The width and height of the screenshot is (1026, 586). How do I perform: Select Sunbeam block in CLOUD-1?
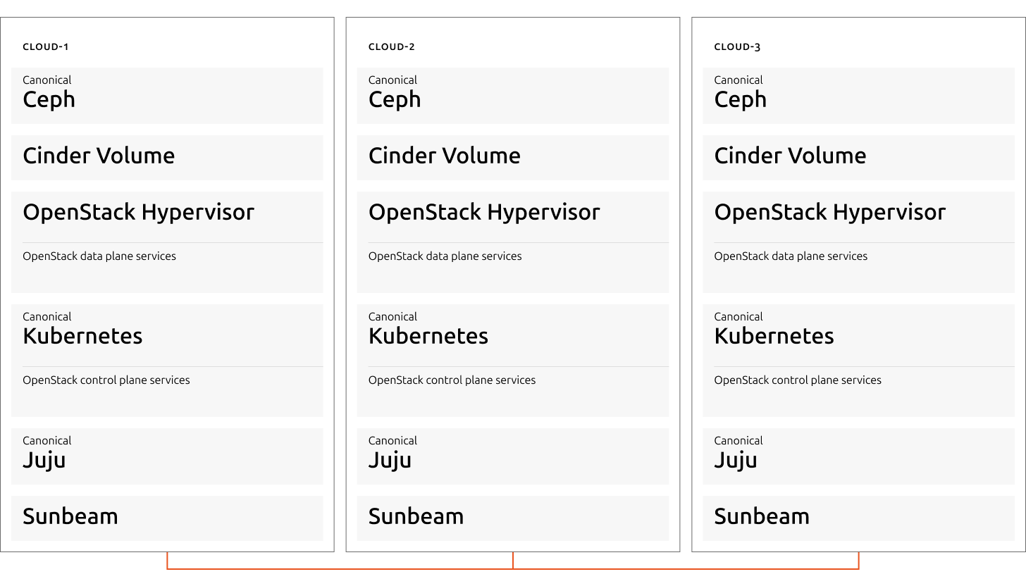[x=167, y=518]
